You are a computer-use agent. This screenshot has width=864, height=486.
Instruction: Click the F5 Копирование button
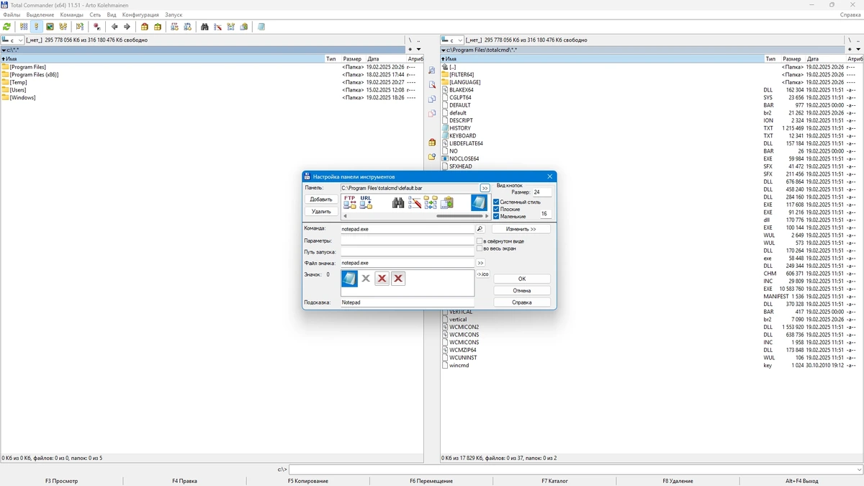click(x=308, y=481)
